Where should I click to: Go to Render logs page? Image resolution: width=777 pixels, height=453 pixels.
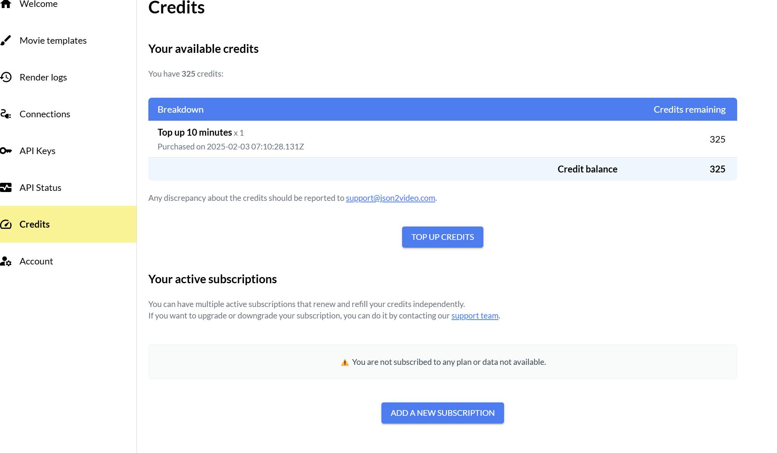coord(43,77)
